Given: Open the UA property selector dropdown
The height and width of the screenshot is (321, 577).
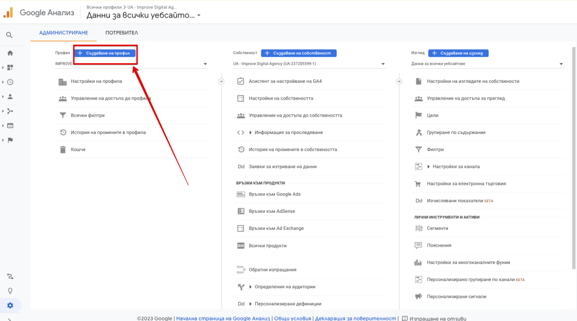Looking at the screenshot, I should coord(309,64).
